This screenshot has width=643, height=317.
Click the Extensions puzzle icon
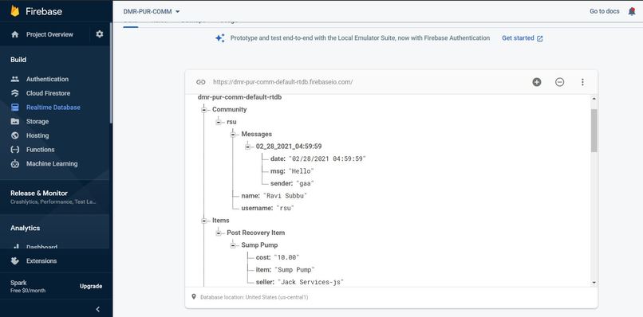pyautogui.click(x=15, y=261)
